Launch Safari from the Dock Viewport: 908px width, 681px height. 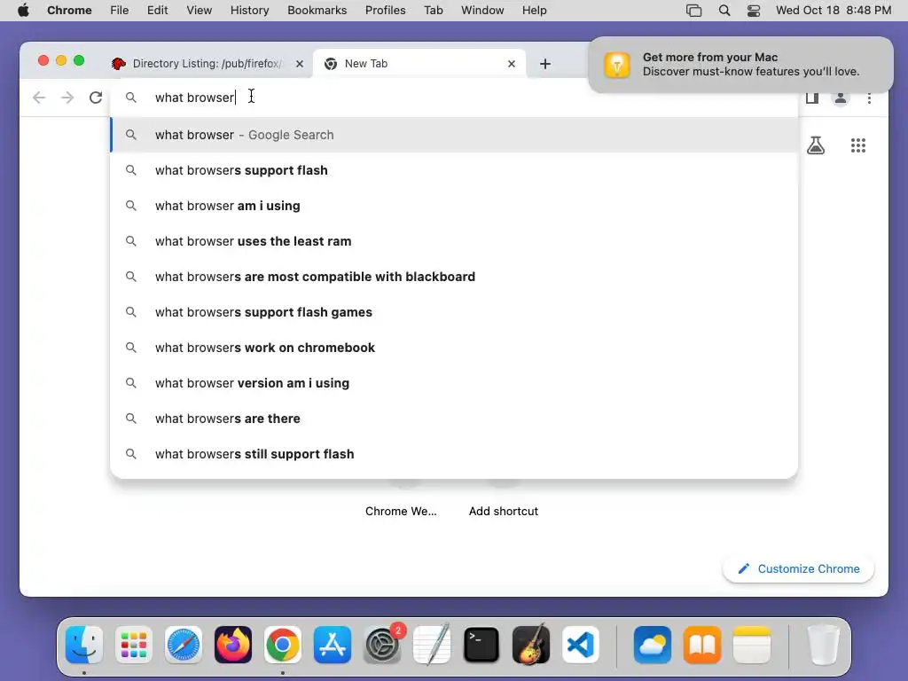pyautogui.click(x=184, y=645)
